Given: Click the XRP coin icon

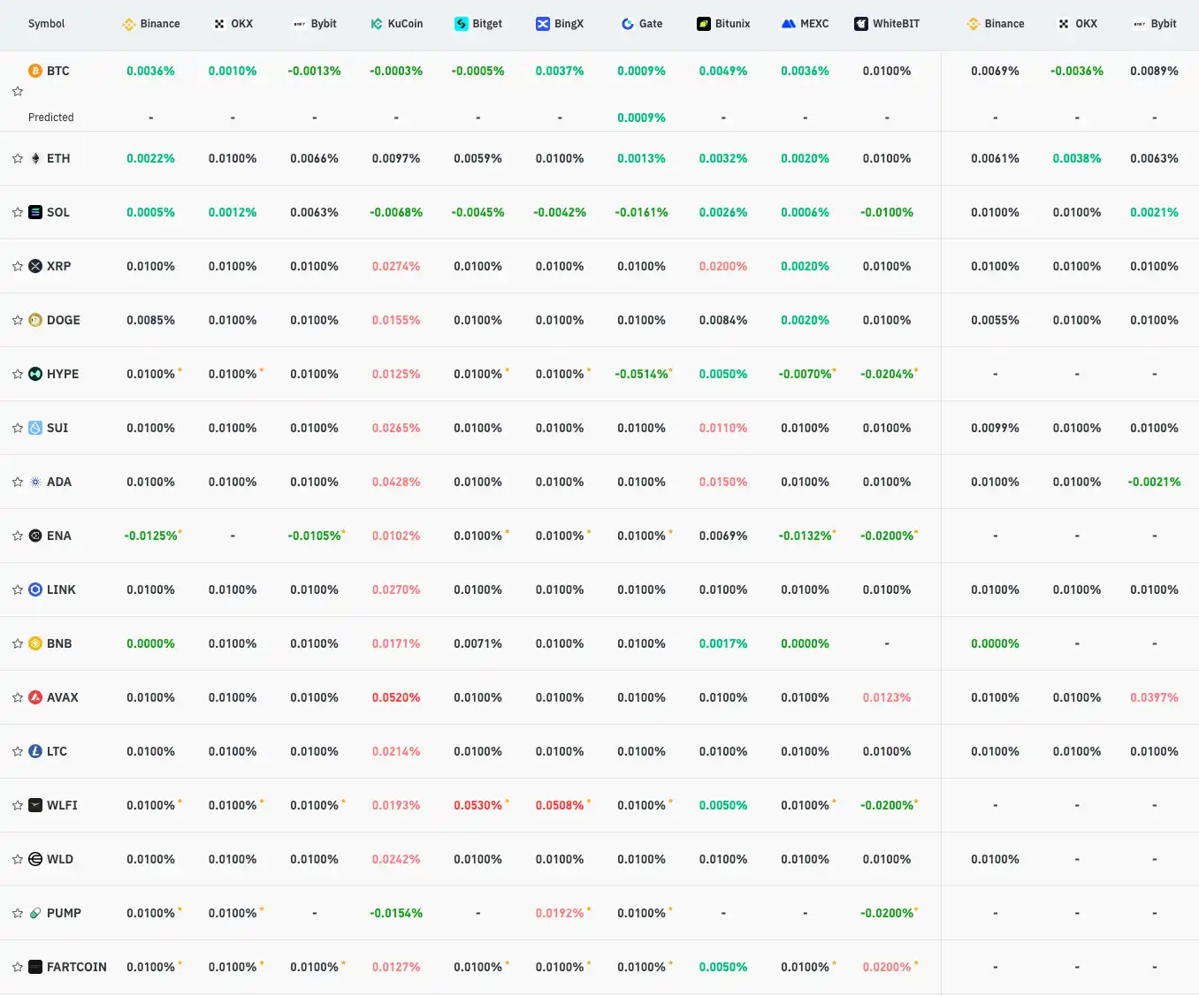Looking at the screenshot, I should (35, 266).
